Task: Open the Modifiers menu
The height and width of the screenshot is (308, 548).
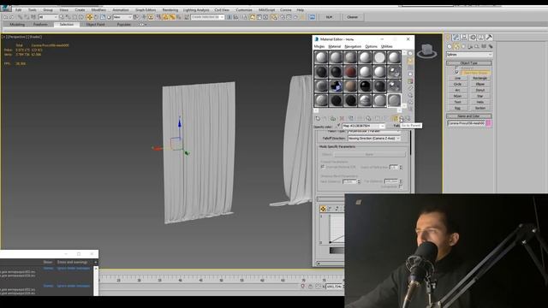Action: point(98,9)
